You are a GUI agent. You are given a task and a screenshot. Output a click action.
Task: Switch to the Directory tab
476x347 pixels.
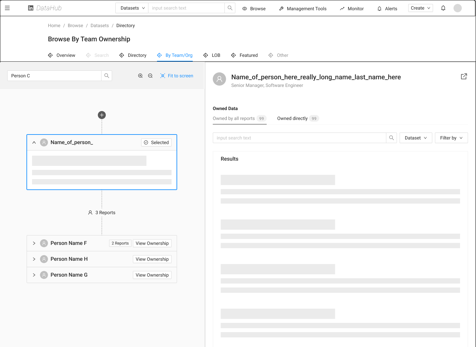133,55
